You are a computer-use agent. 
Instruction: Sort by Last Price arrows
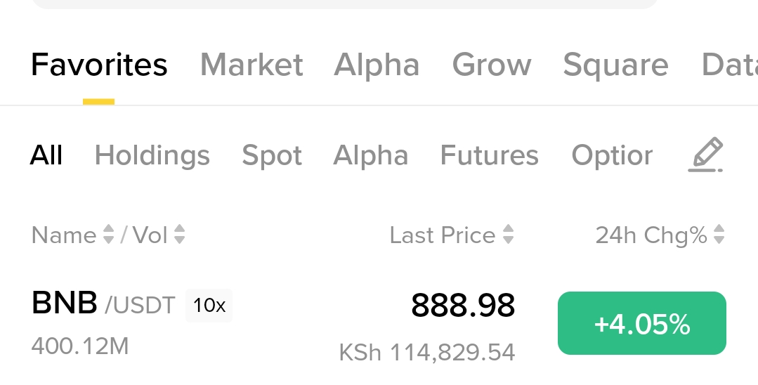(508, 235)
